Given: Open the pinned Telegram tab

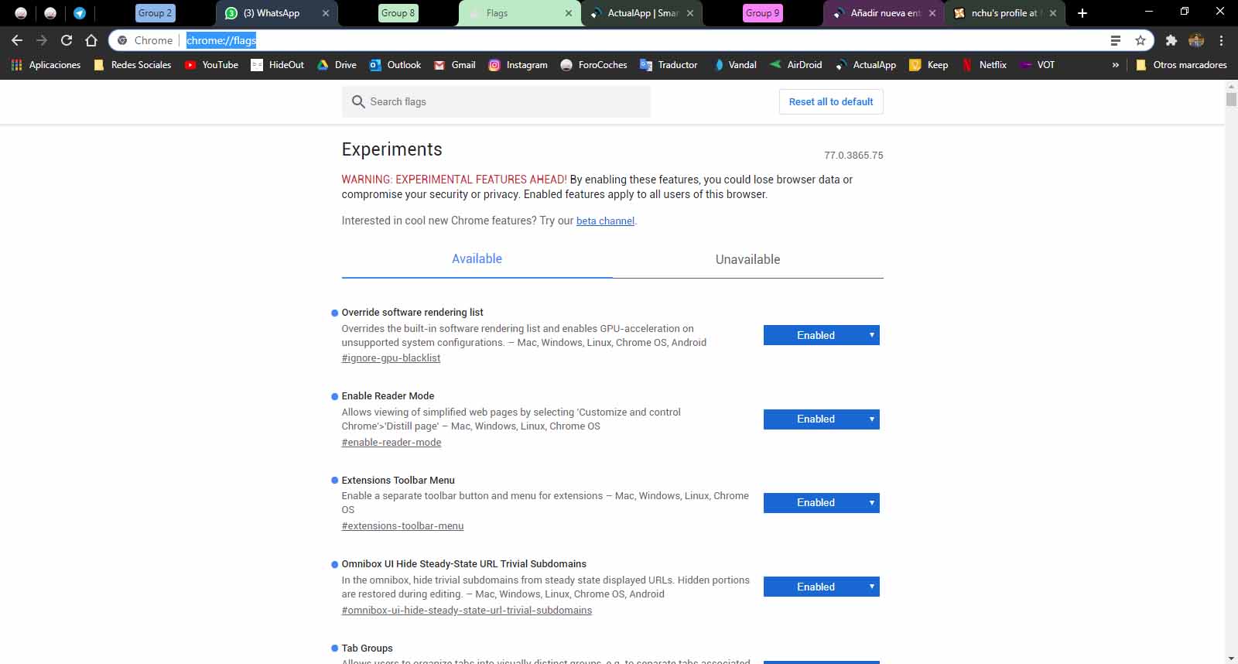Looking at the screenshot, I should tap(80, 13).
